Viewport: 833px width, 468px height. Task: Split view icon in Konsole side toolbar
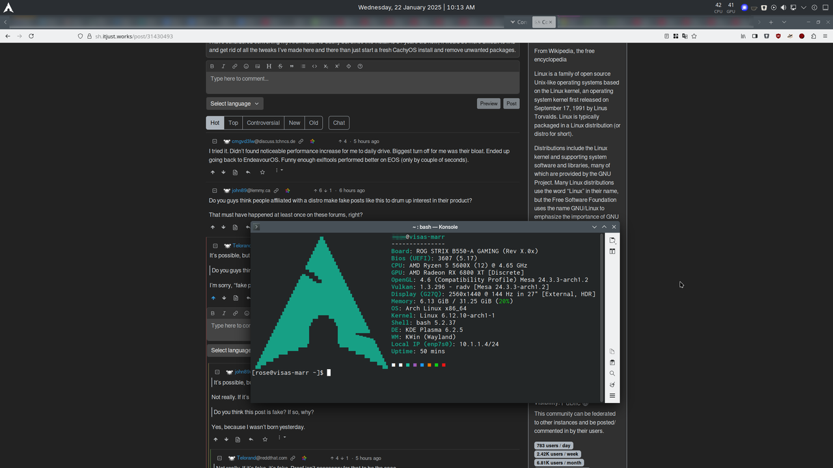[612, 252]
